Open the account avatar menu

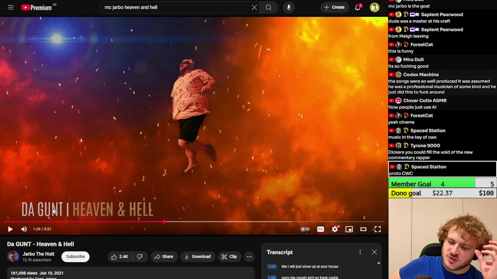[x=375, y=7]
